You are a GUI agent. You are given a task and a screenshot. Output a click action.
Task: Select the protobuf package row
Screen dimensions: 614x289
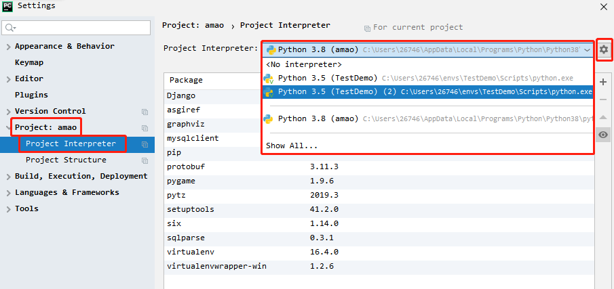point(379,167)
